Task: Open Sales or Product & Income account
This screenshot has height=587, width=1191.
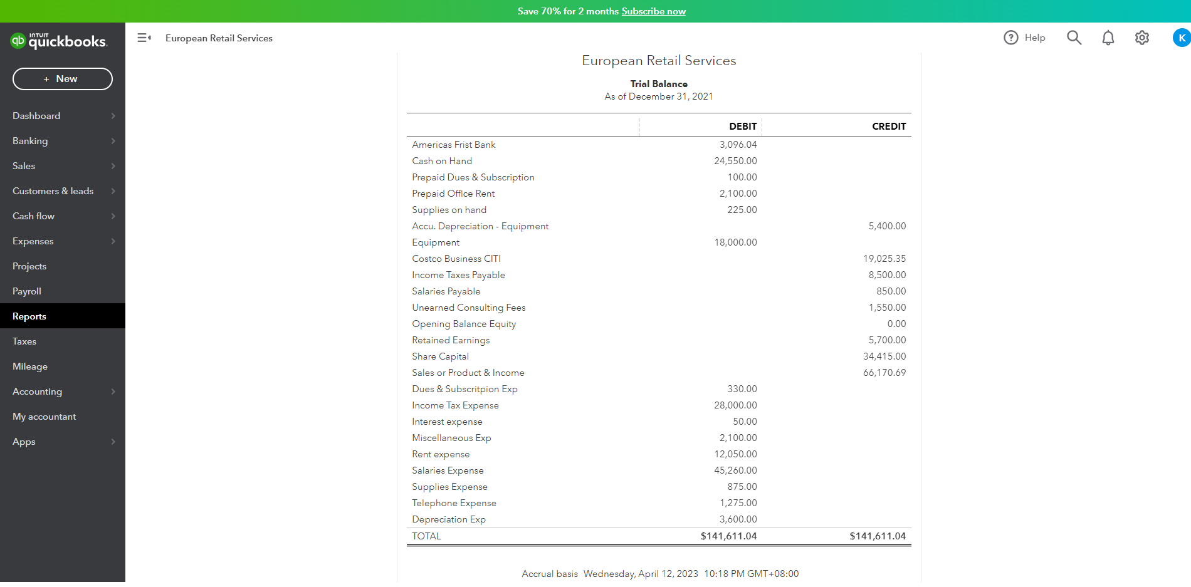Action: click(x=468, y=373)
